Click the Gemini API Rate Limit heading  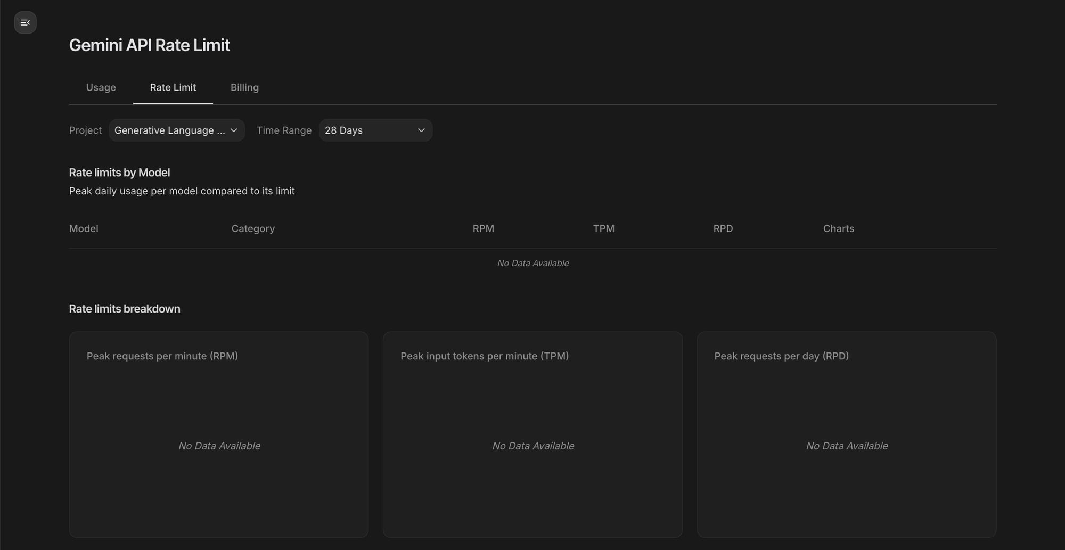150,45
